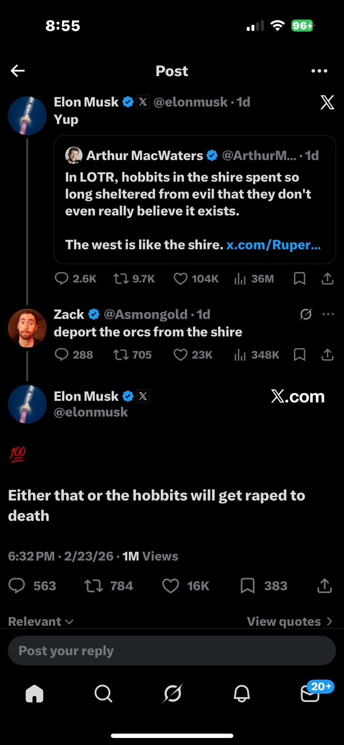Open the x.com/Ruper… link
The width and height of the screenshot is (344, 745).
[273, 245]
